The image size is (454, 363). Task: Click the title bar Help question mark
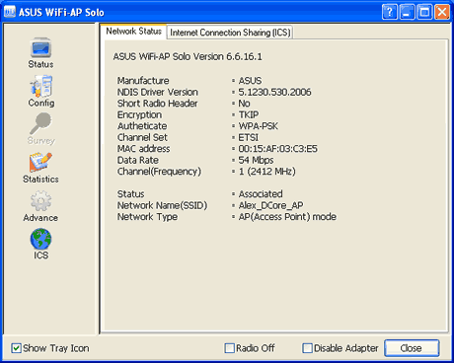pyautogui.click(x=390, y=13)
